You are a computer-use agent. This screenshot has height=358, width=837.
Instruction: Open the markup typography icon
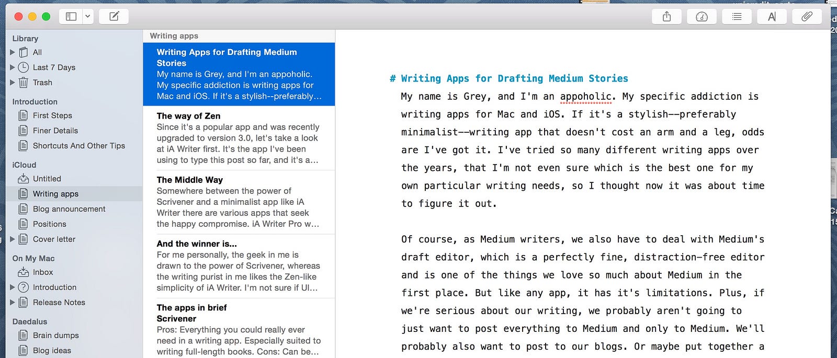[x=772, y=17]
